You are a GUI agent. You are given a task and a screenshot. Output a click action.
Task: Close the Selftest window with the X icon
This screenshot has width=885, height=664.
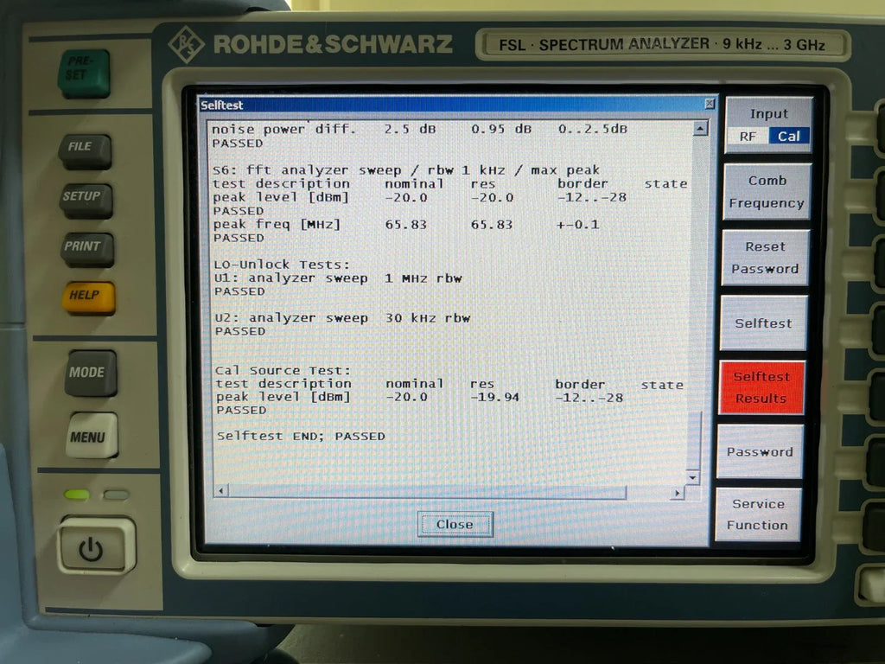coord(710,104)
